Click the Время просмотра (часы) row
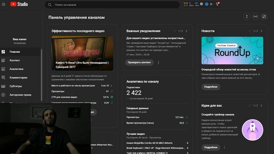The image size is (274, 154). click(157, 123)
